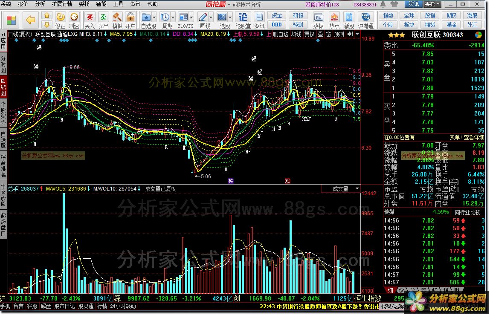Click the 同行业比较 industry comparison link
The width and height of the screenshot is (490, 315).
(467, 212)
